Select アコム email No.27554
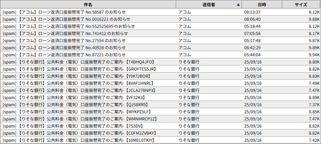The height and width of the screenshot is (144, 321). click(x=160, y=40)
